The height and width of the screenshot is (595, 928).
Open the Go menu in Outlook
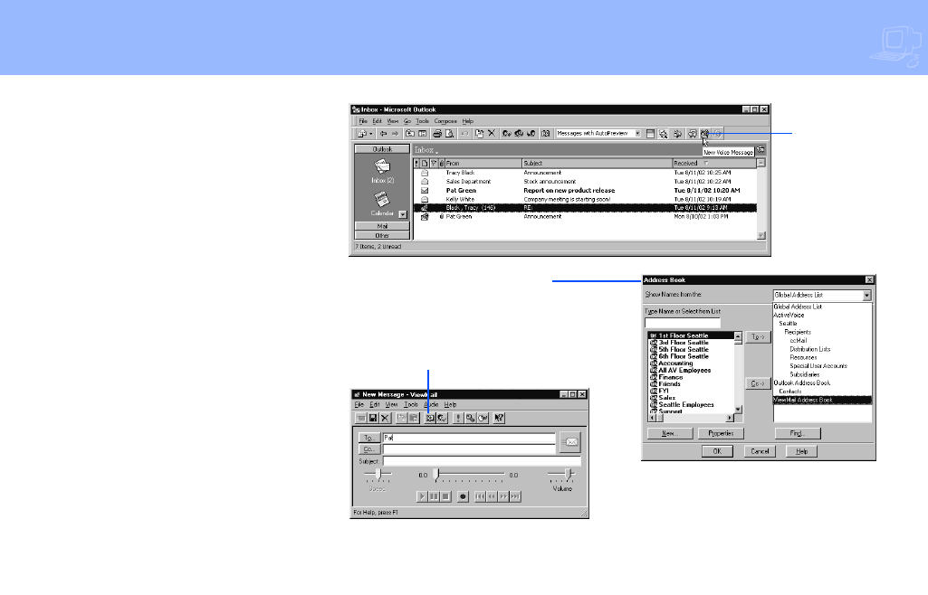[x=407, y=121]
